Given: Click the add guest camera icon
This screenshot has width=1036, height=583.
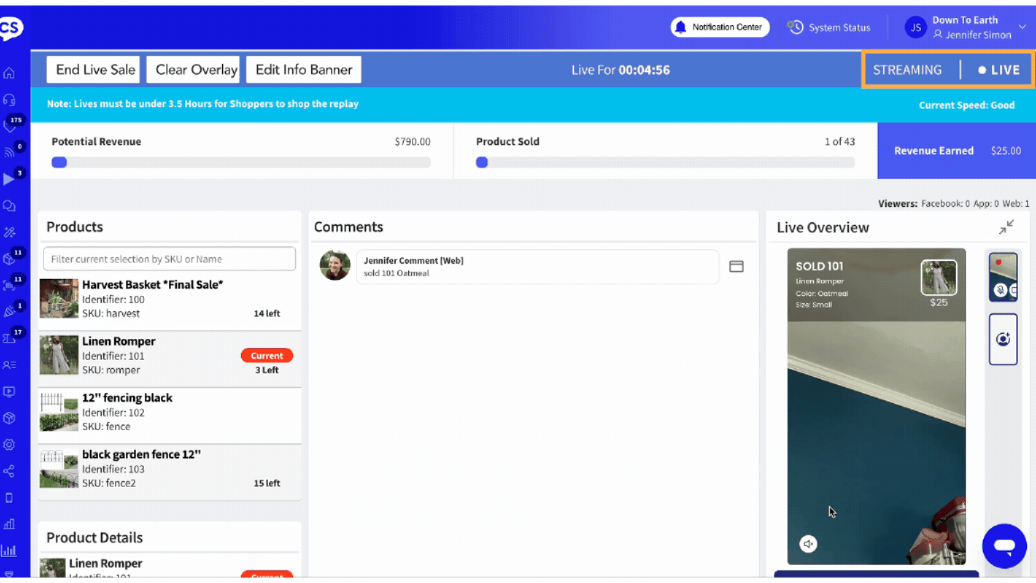Looking at the screenshot, I should (x=1003, y=339).
